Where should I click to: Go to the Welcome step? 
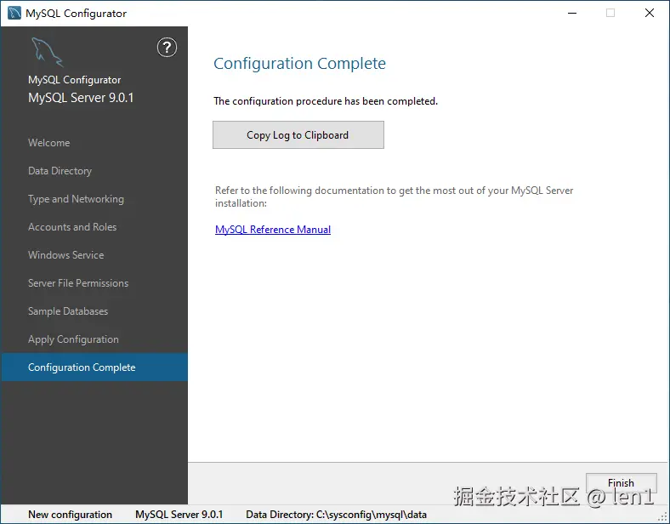pos(48,143)
